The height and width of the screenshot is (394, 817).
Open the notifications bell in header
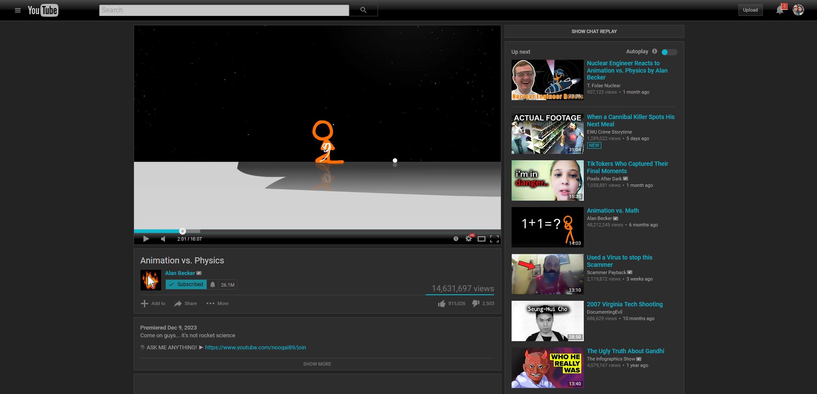coord(780,10)
